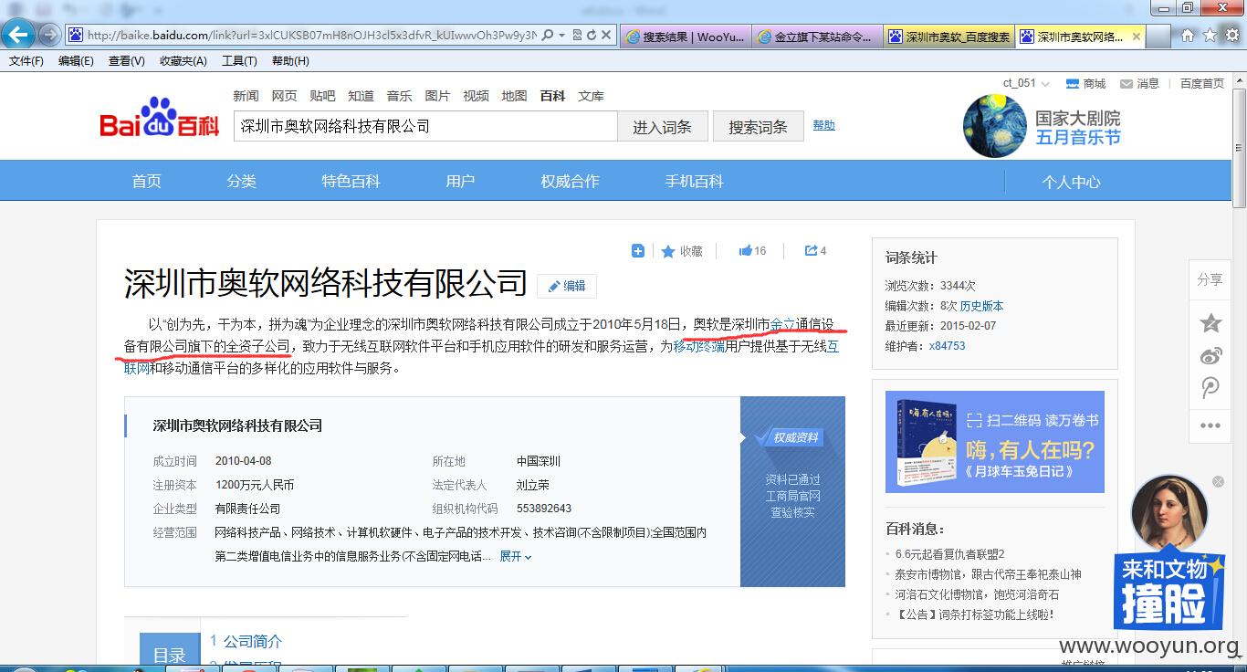Click 分类 in the blue nav bar
Viewport: 1247px width, 672px height.
point(241,181)
